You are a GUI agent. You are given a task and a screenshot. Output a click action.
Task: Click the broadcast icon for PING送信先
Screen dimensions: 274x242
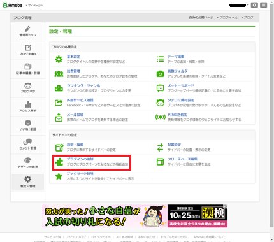160,117
